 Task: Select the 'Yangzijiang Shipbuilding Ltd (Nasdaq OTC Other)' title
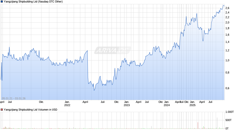pos(33,2)
